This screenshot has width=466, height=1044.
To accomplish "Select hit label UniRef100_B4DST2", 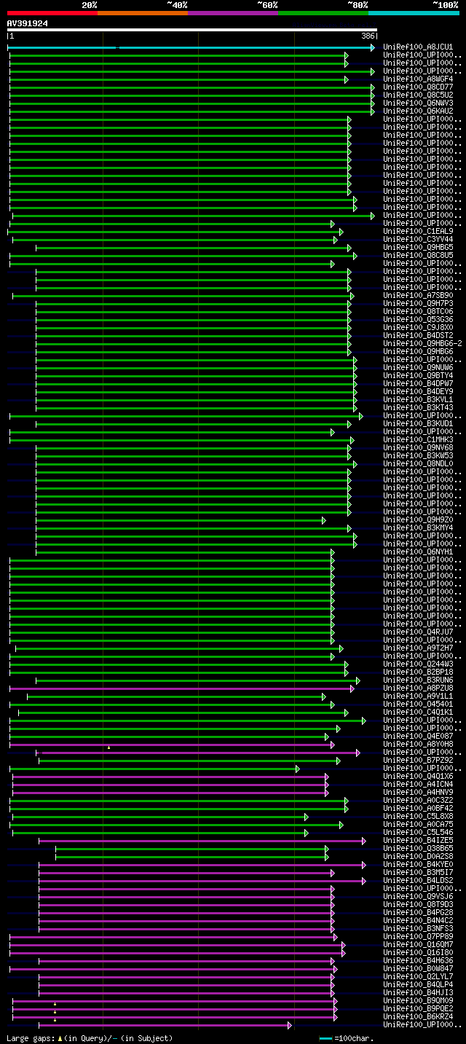I will click(x=419, y=336).
